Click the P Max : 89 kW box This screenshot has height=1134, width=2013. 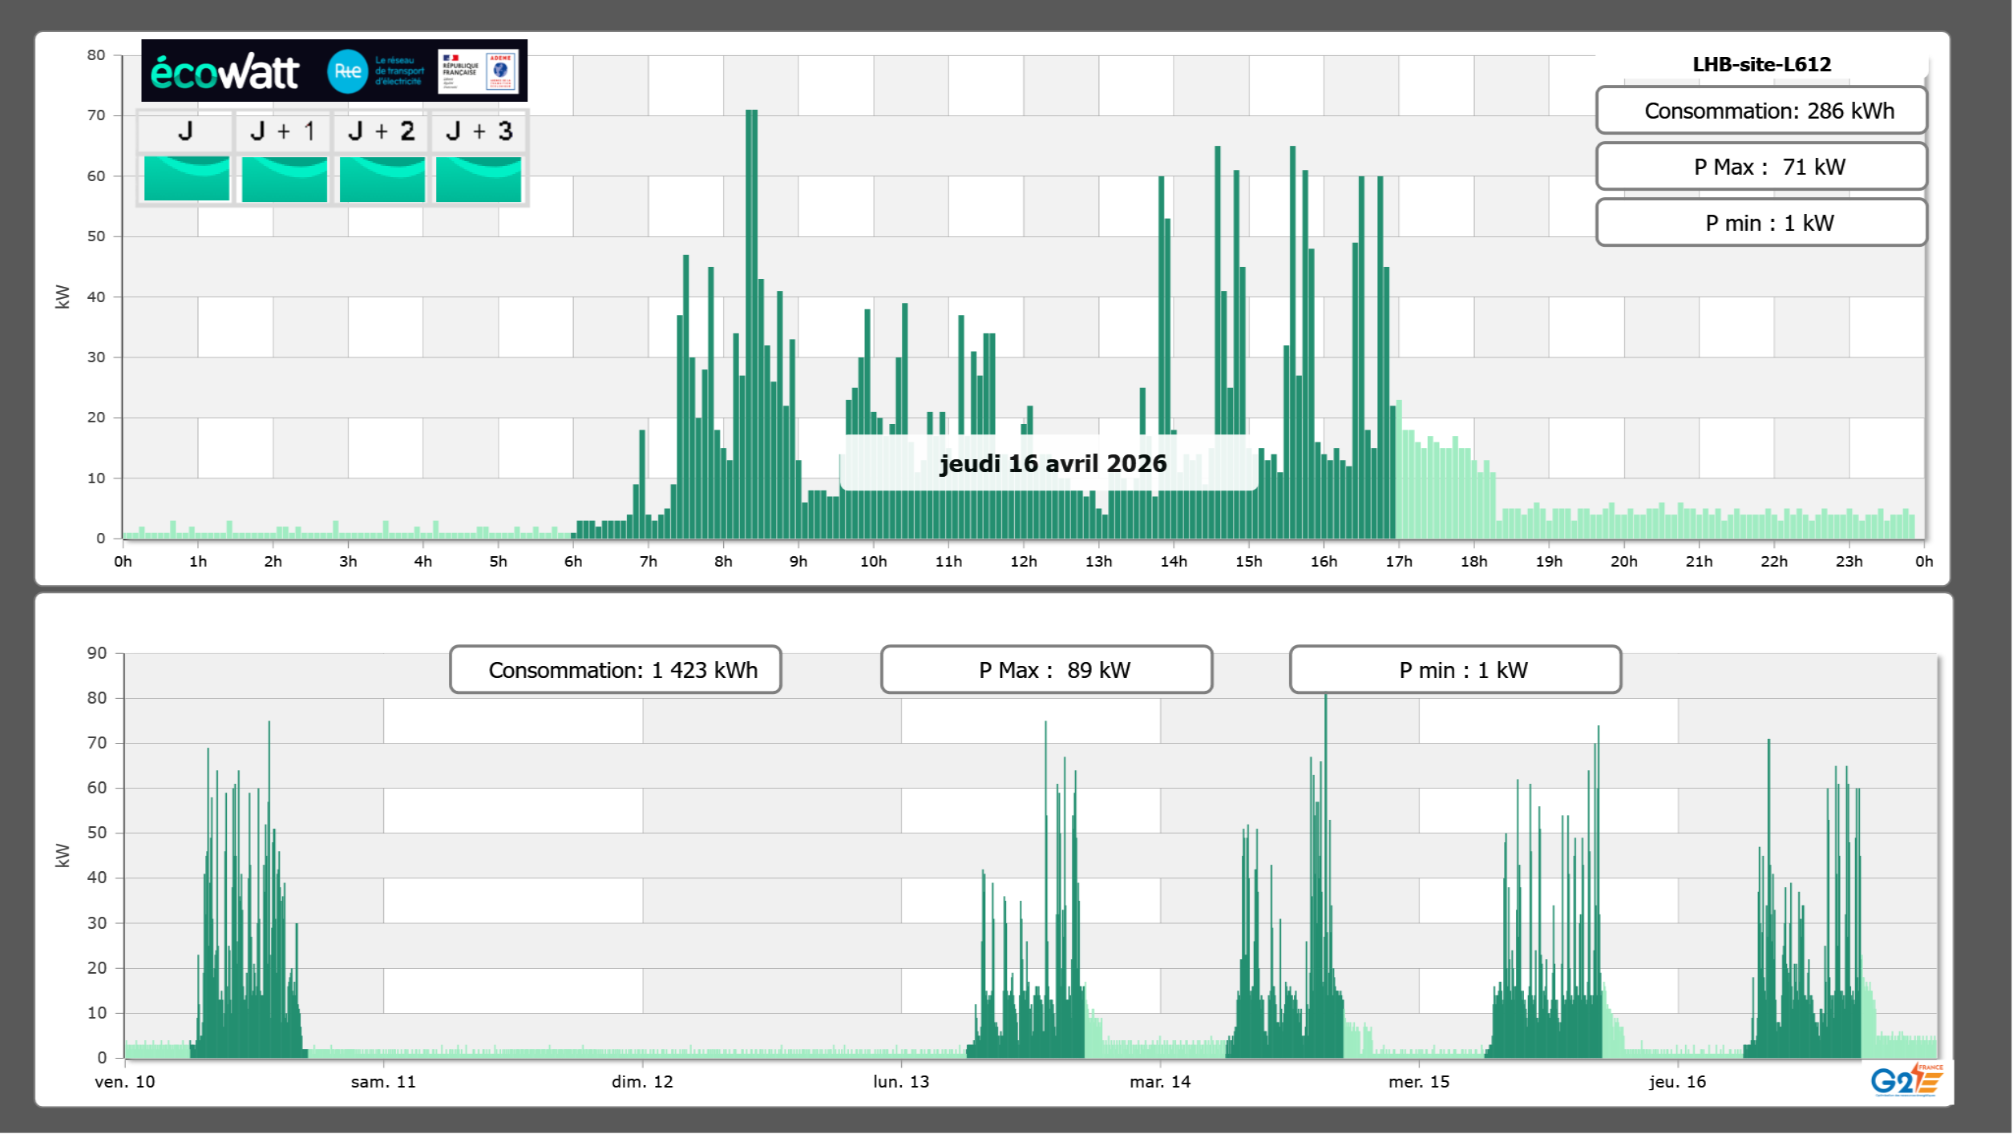(x=1045, y=670)
